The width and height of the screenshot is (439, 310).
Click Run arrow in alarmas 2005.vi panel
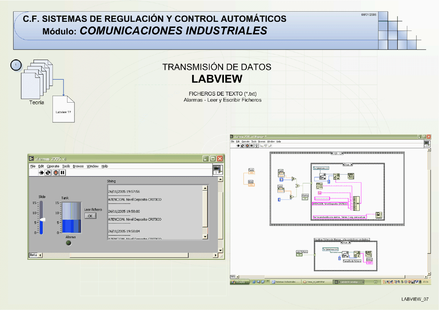pos(42,172)
